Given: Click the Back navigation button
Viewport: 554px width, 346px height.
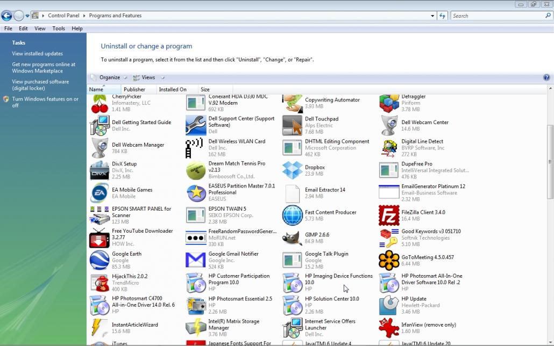Looking at the screenshot, I should click(x=6, y=16).
